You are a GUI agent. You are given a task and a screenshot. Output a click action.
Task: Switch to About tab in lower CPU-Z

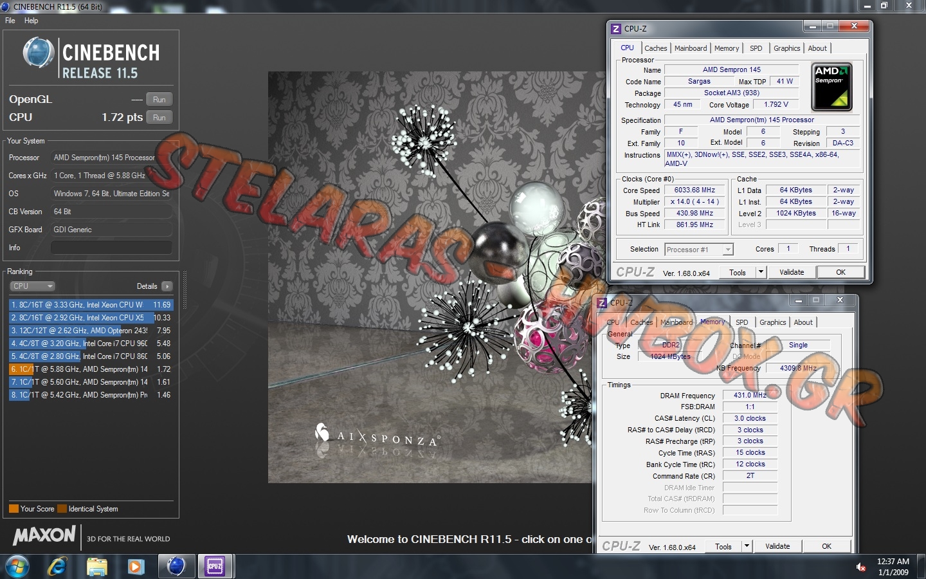pos(803,322)
